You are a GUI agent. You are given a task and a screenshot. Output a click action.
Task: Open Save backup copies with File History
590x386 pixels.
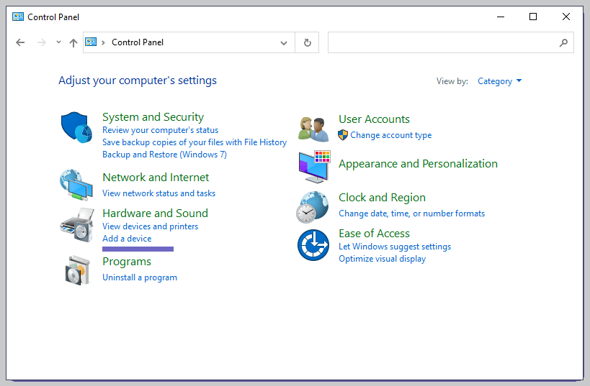195,142
